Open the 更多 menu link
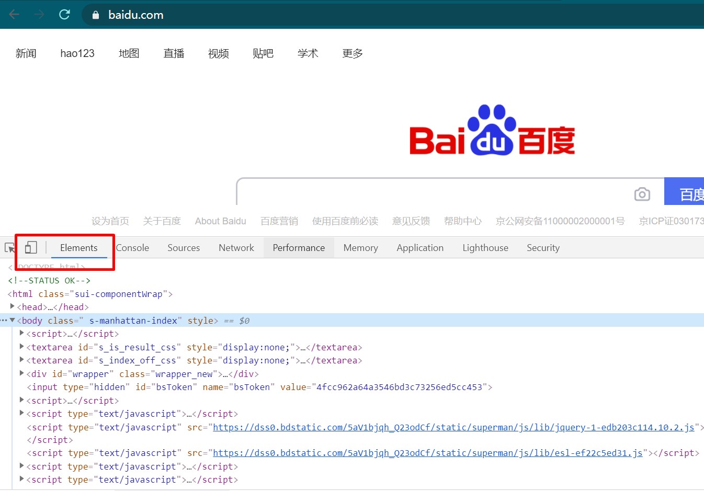Viewport: 704px width, 491px height. click(353, 53)
